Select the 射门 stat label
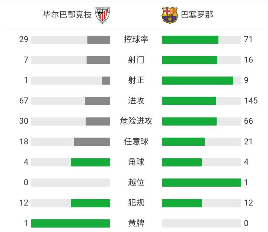This screenshot has width=268, height=232. point(136,60)
